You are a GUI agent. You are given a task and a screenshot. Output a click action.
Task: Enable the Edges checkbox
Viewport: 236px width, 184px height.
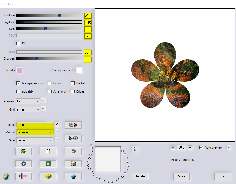(73, 91)
